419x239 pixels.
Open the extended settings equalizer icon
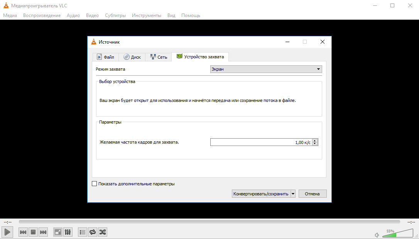click(x=68, y=232)
